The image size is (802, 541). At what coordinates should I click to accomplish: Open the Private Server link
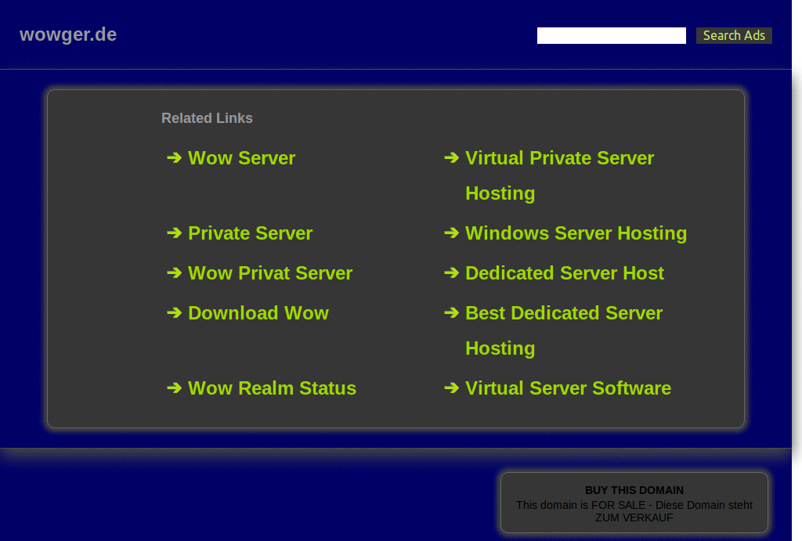coord(250,233)
